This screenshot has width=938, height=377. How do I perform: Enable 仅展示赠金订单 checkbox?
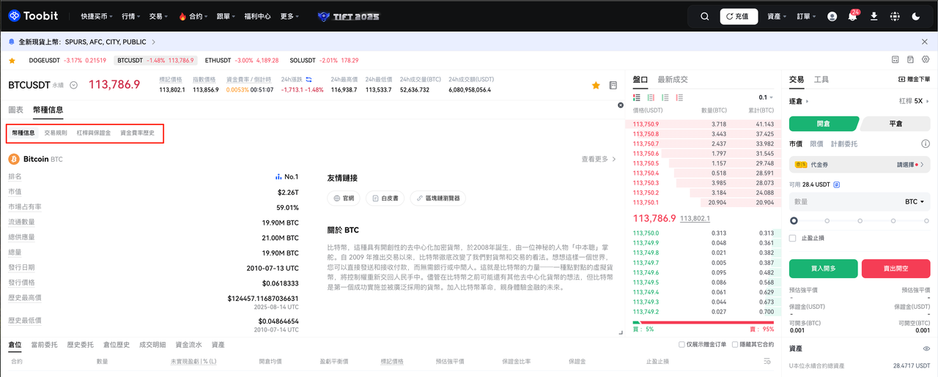(x=682, y=344)
